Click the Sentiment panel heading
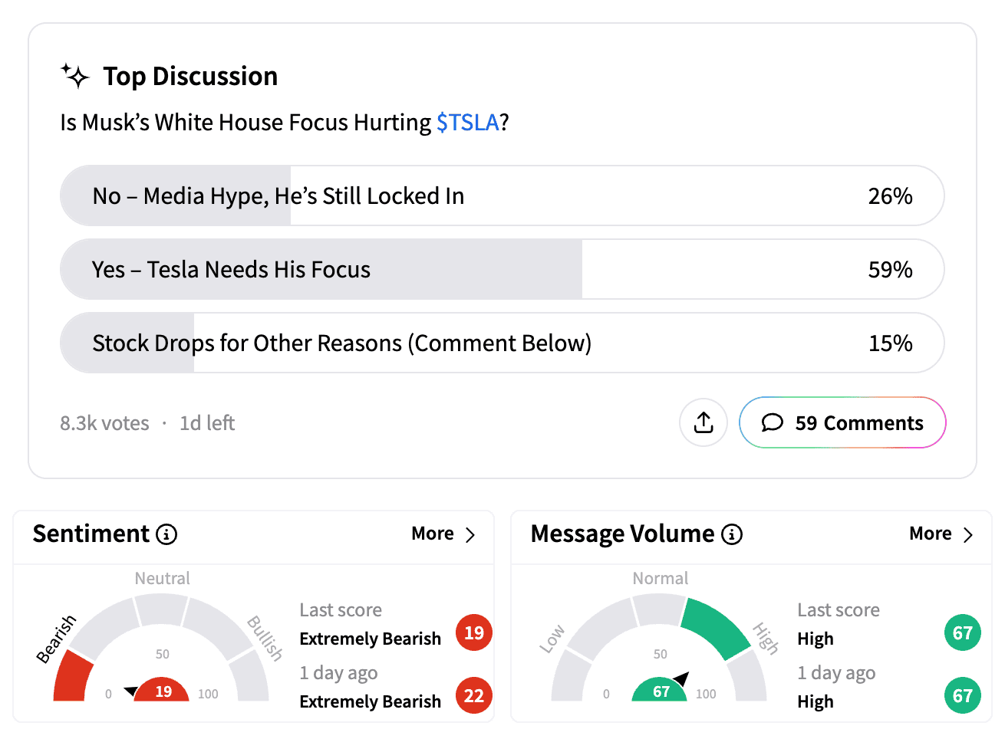The image size is (1005, 739). click(x=91, y=534)
